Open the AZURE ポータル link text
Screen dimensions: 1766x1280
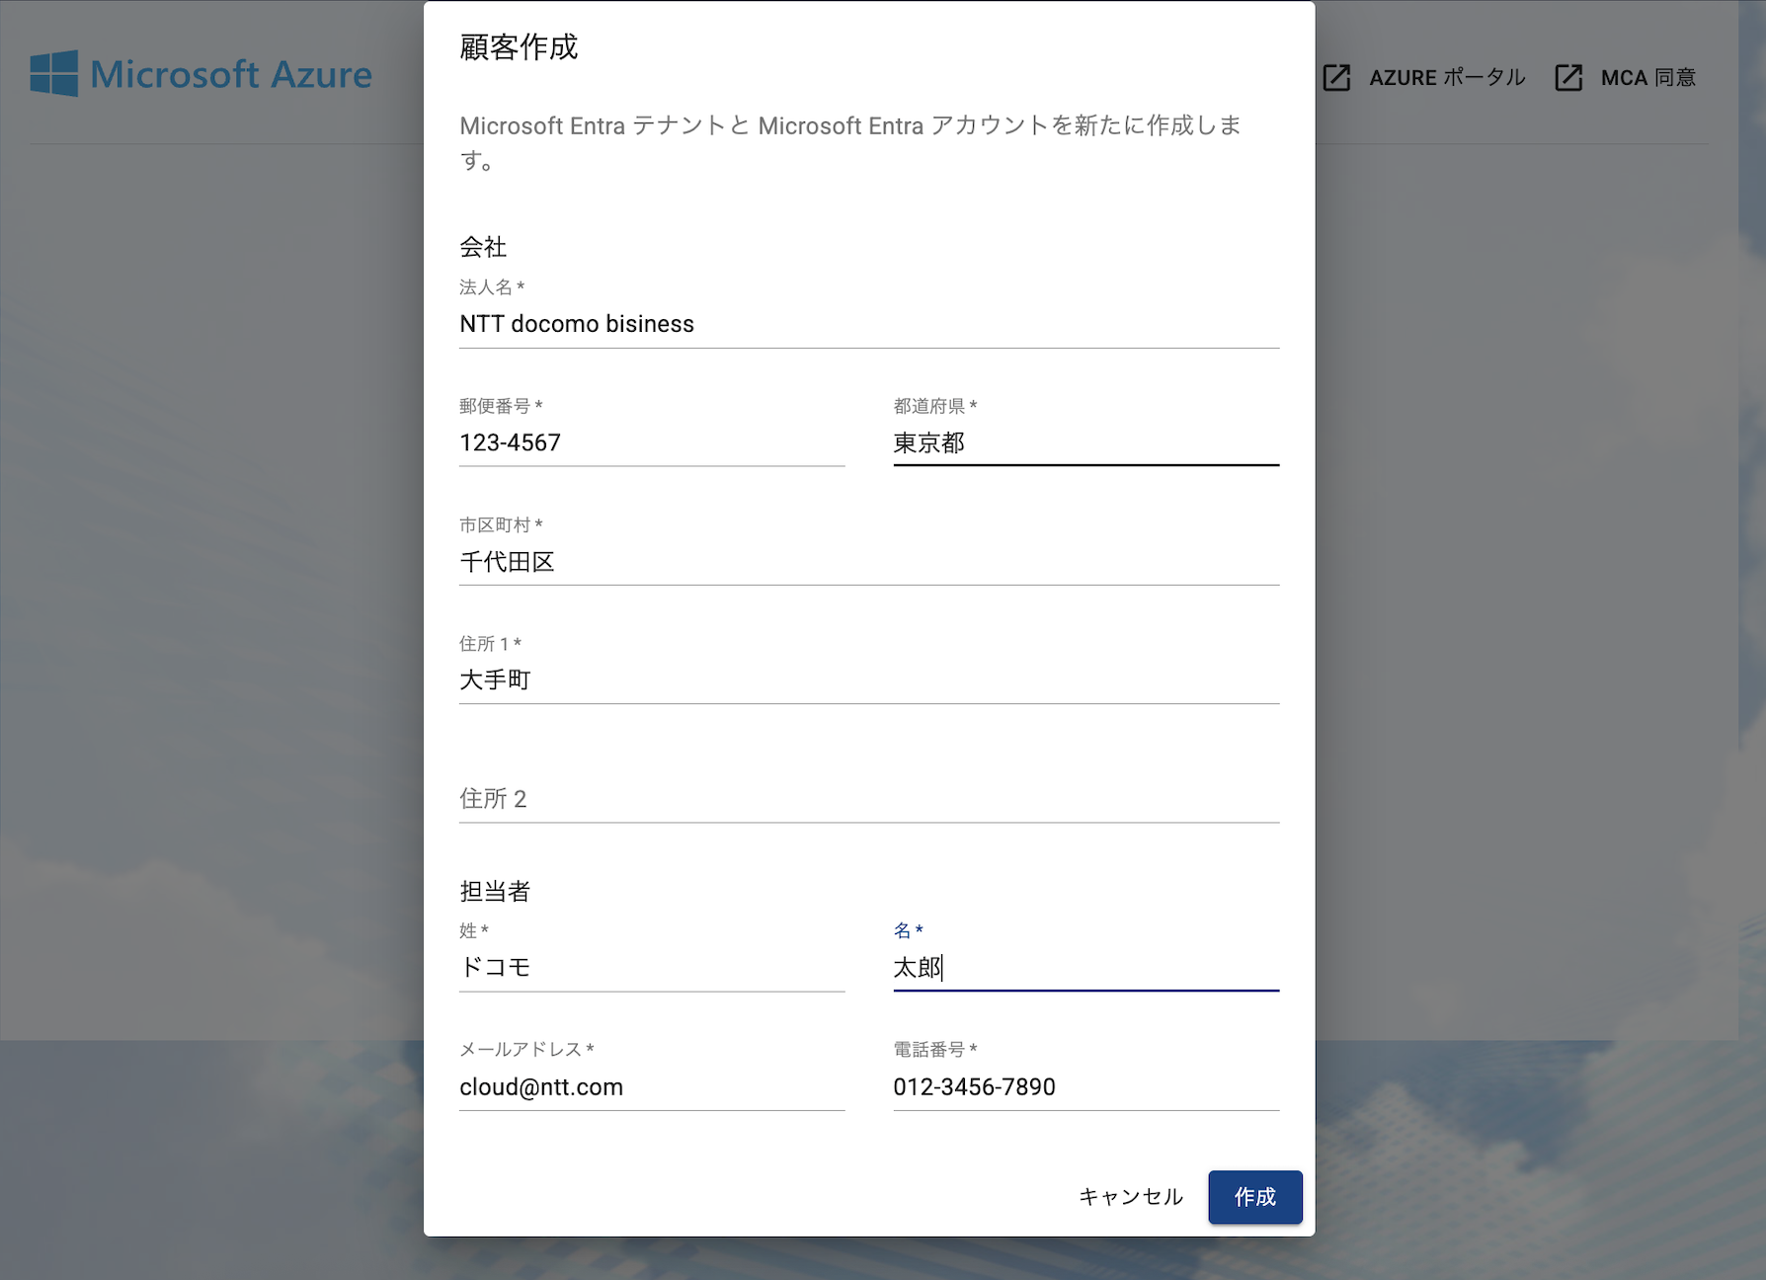click(1447, 77)
